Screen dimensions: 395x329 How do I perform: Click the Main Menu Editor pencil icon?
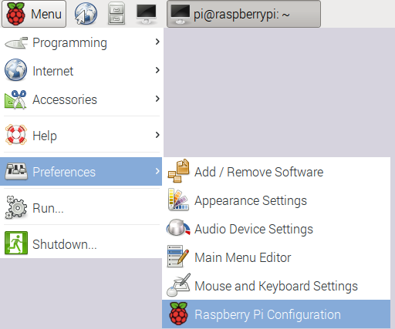click(178, 257)
